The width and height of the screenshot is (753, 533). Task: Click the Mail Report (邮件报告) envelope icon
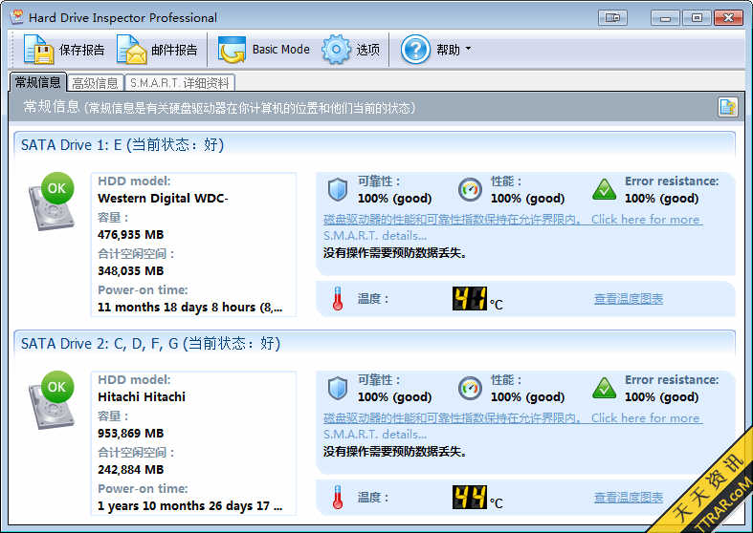point(132,50)
